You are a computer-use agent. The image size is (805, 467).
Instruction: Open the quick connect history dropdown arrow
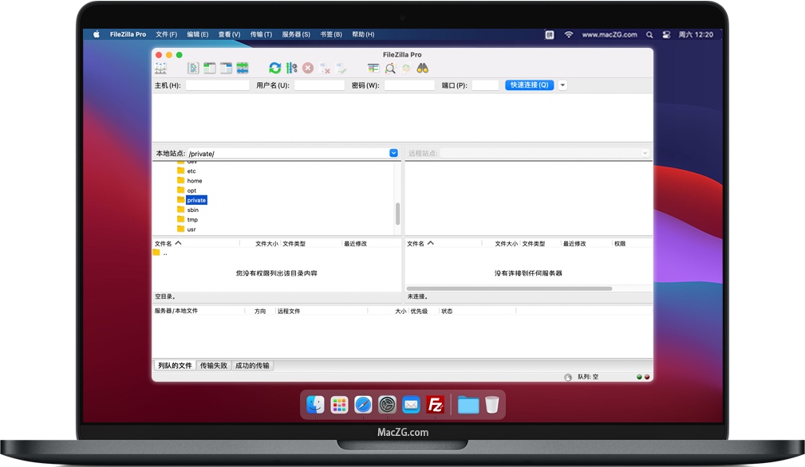(x=562, y=85)
